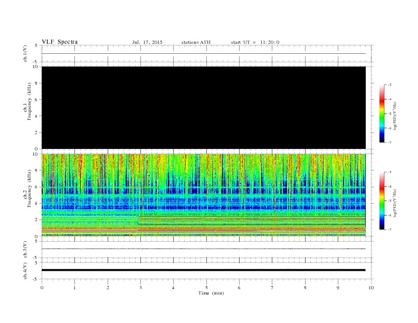Image resolution: width=418 pixels, height=323 pixels.
Task: Click the time axis tick label "0"
Action: 42,288
